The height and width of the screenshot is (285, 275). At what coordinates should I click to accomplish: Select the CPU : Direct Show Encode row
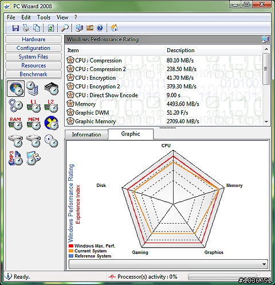pyautogui.click(x=164, y=95)
